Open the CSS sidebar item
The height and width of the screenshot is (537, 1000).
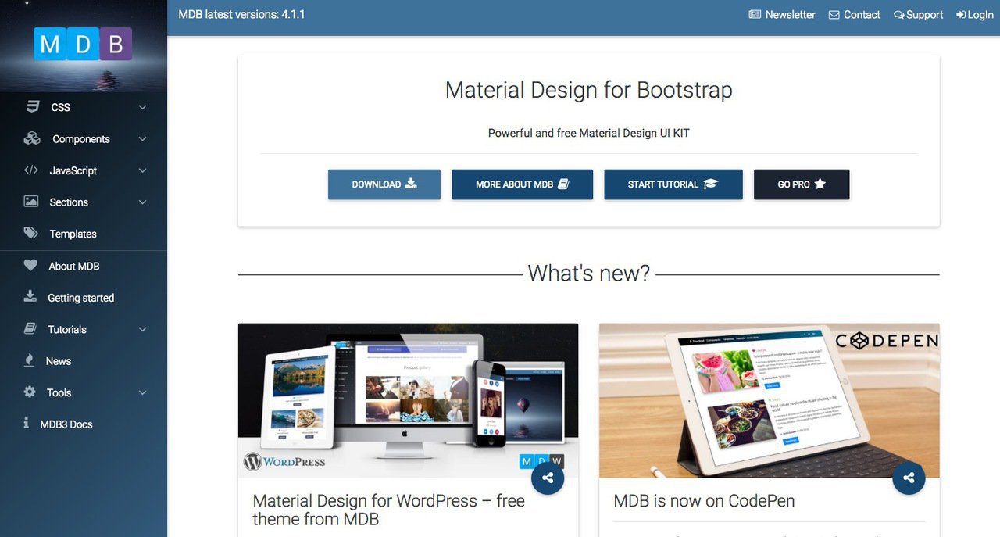[84, 107]
